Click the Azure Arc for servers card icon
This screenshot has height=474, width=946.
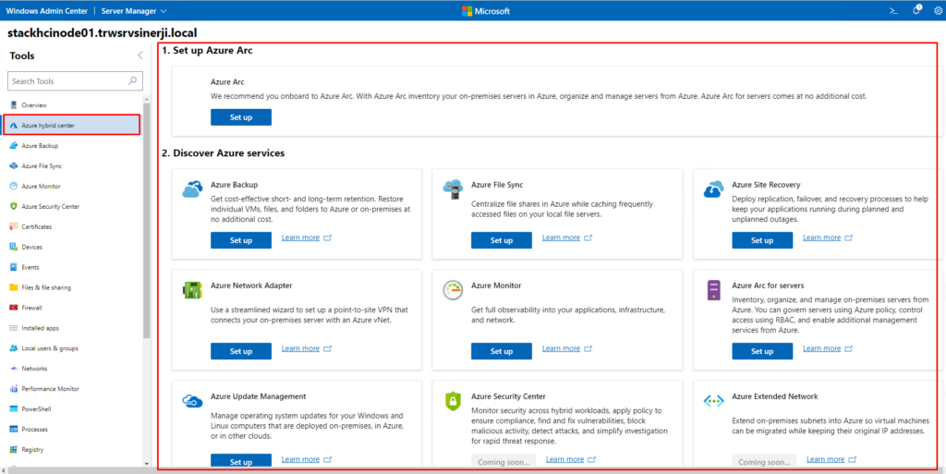714,290
